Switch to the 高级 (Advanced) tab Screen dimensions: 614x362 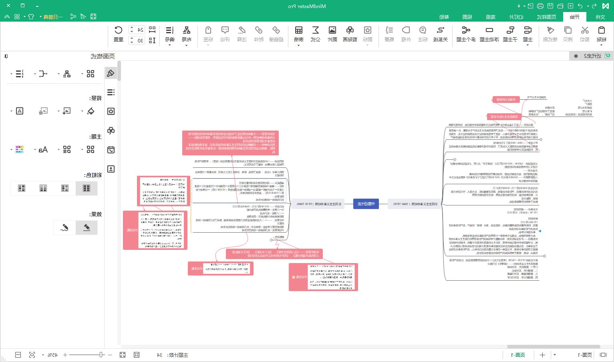coord(491,17)
